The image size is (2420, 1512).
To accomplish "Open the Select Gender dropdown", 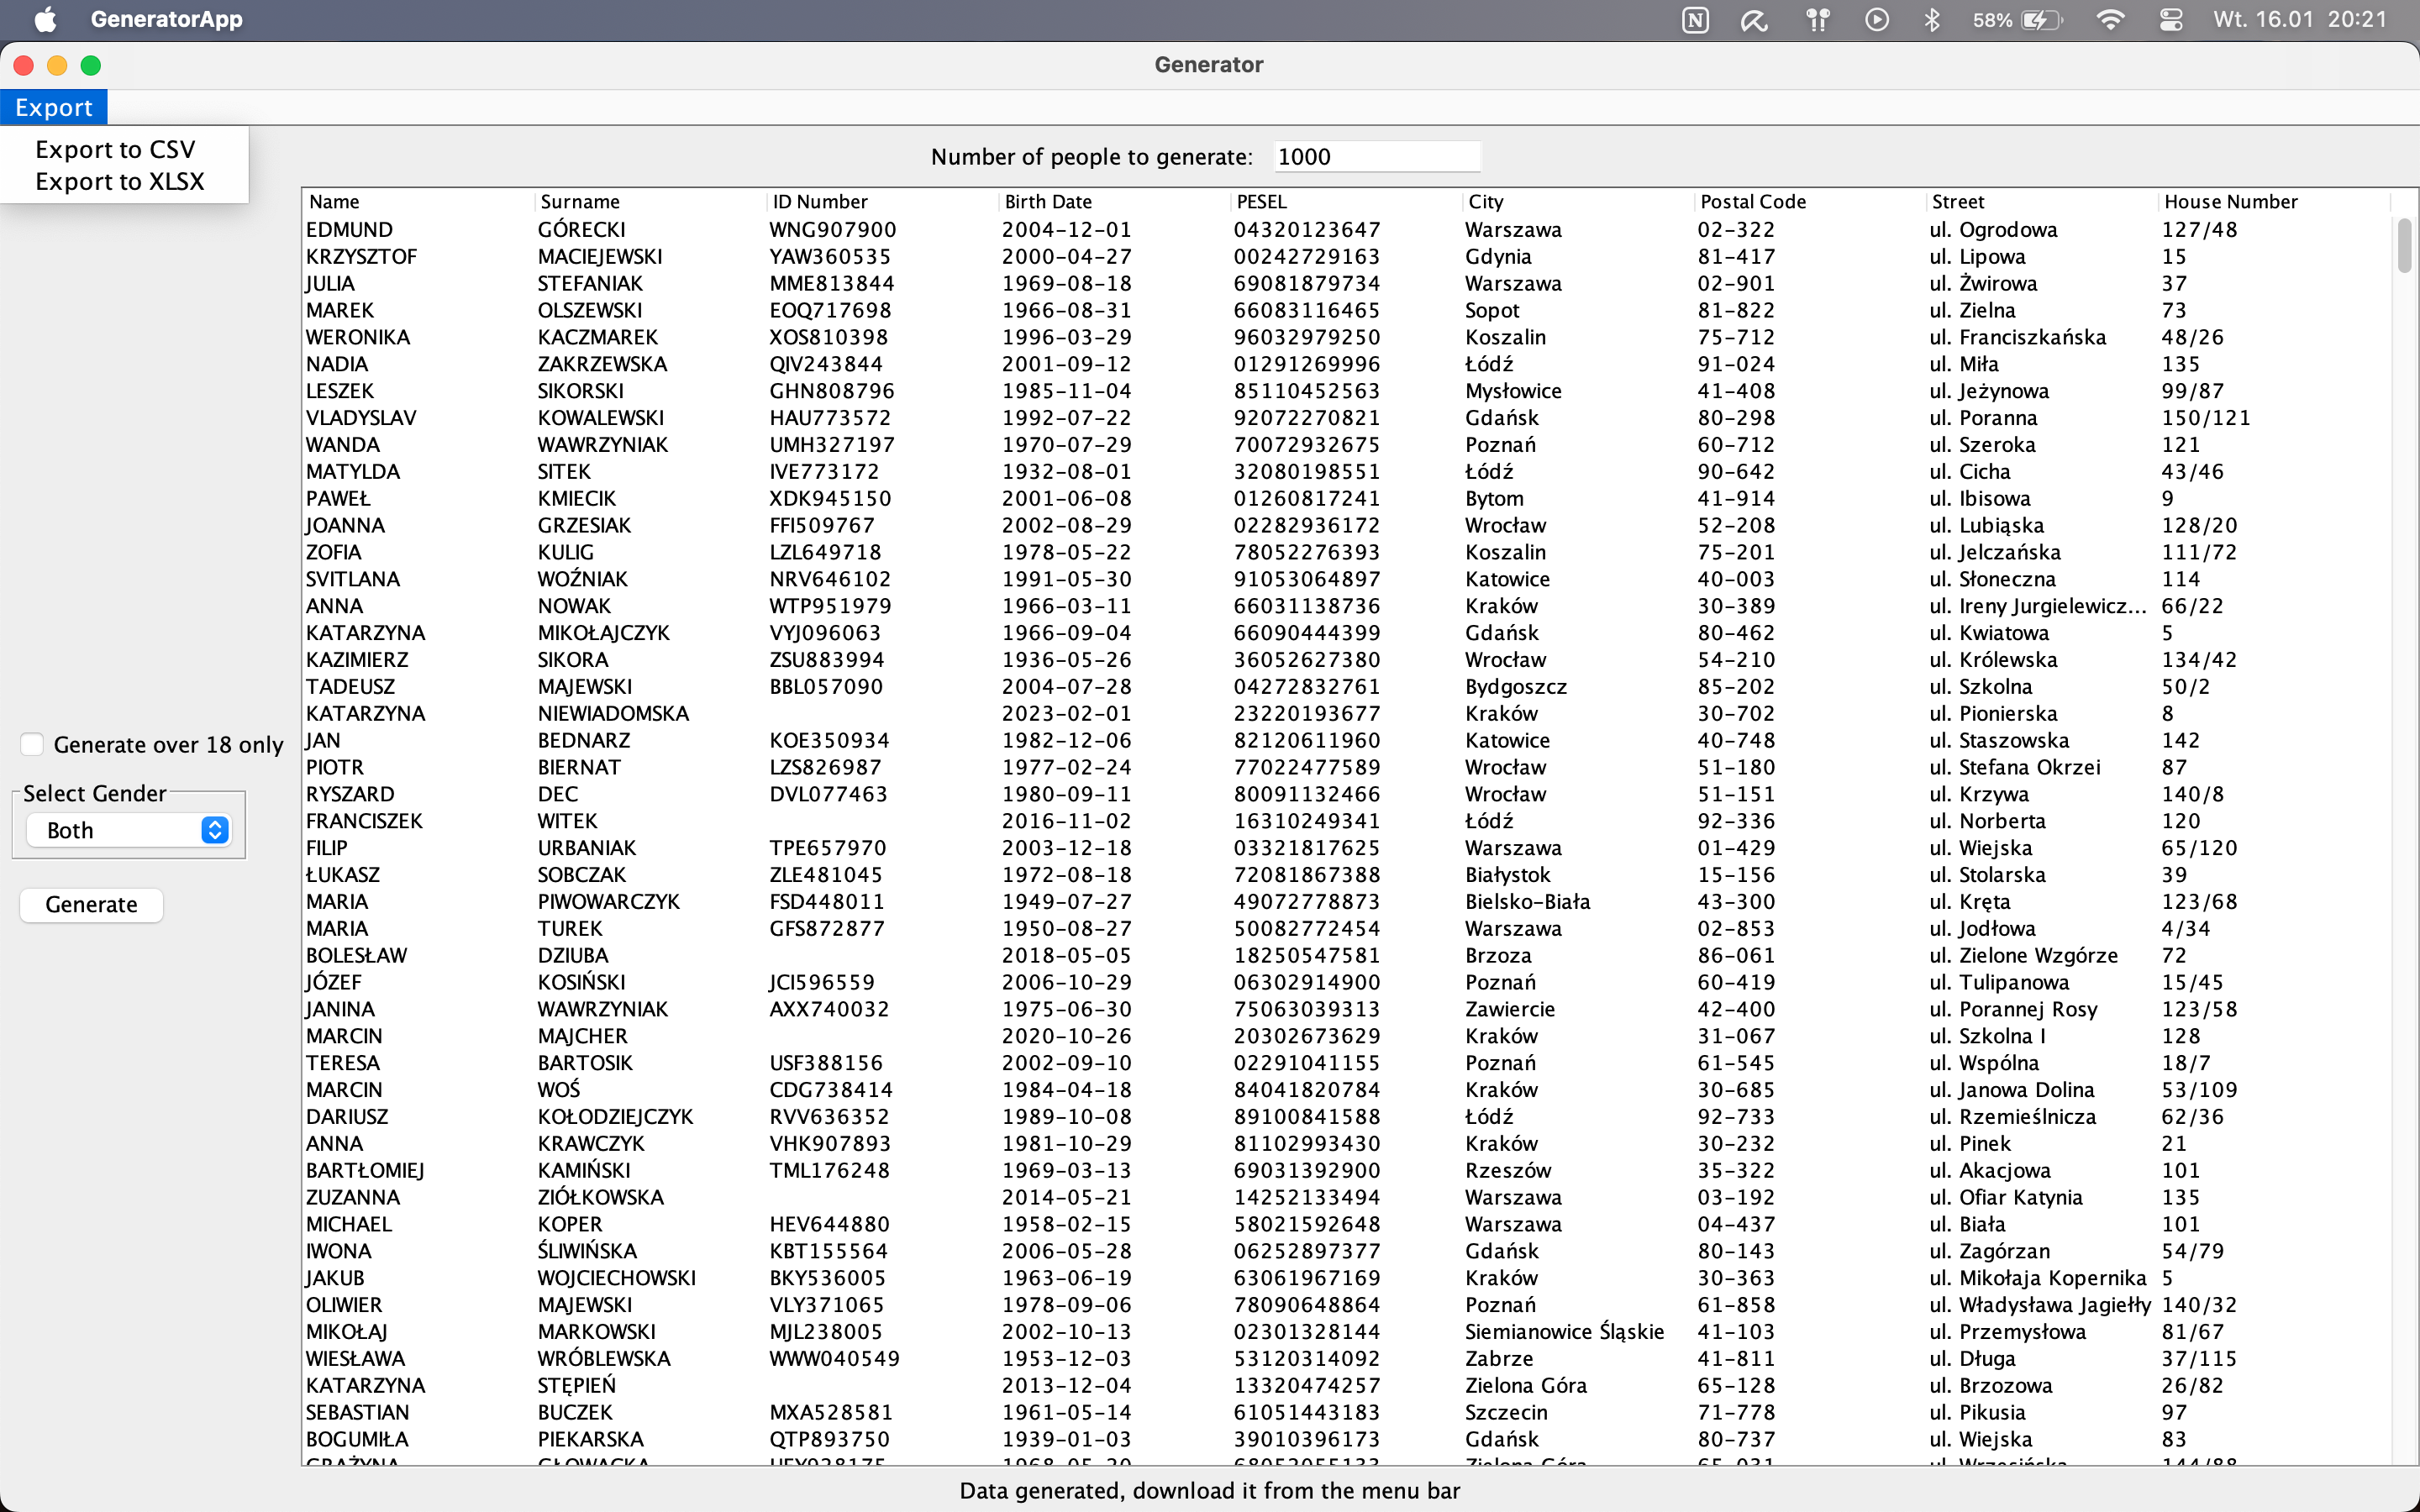I will (128, 830).
